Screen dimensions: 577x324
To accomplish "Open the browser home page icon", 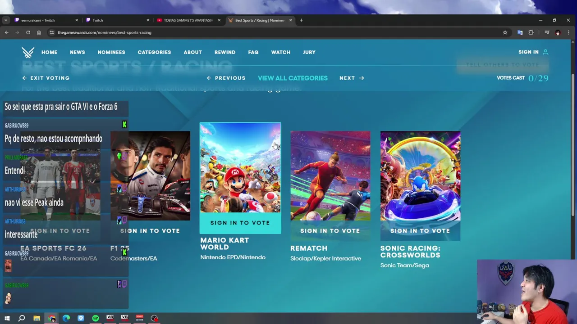I will click(39, 32).
